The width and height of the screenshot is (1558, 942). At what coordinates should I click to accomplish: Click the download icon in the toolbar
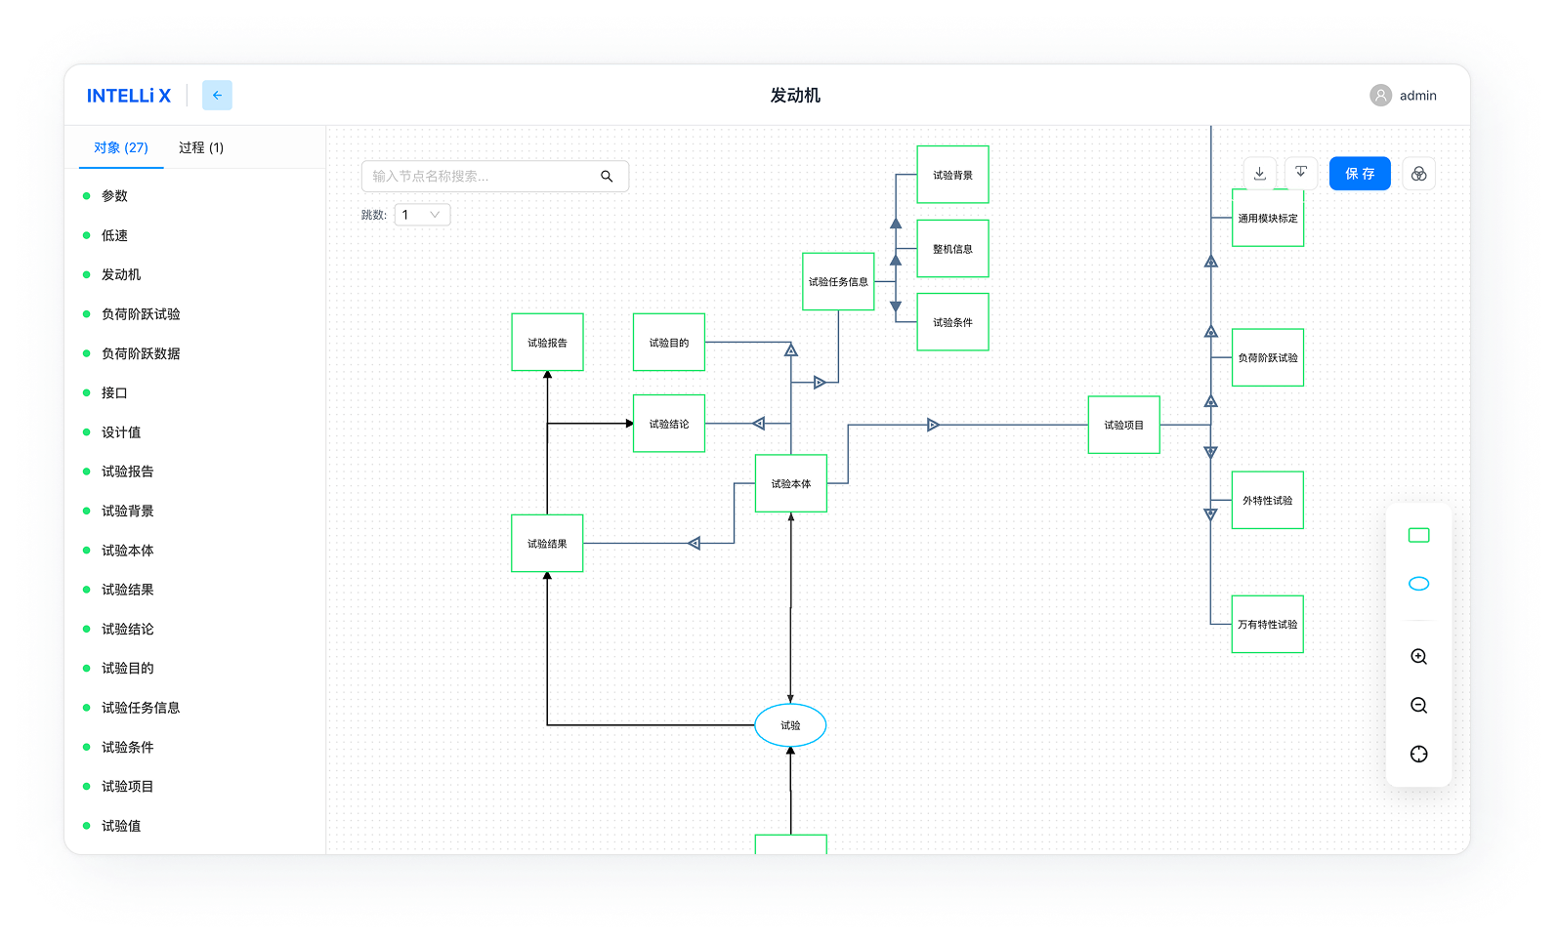click(x=1259, y=174)
